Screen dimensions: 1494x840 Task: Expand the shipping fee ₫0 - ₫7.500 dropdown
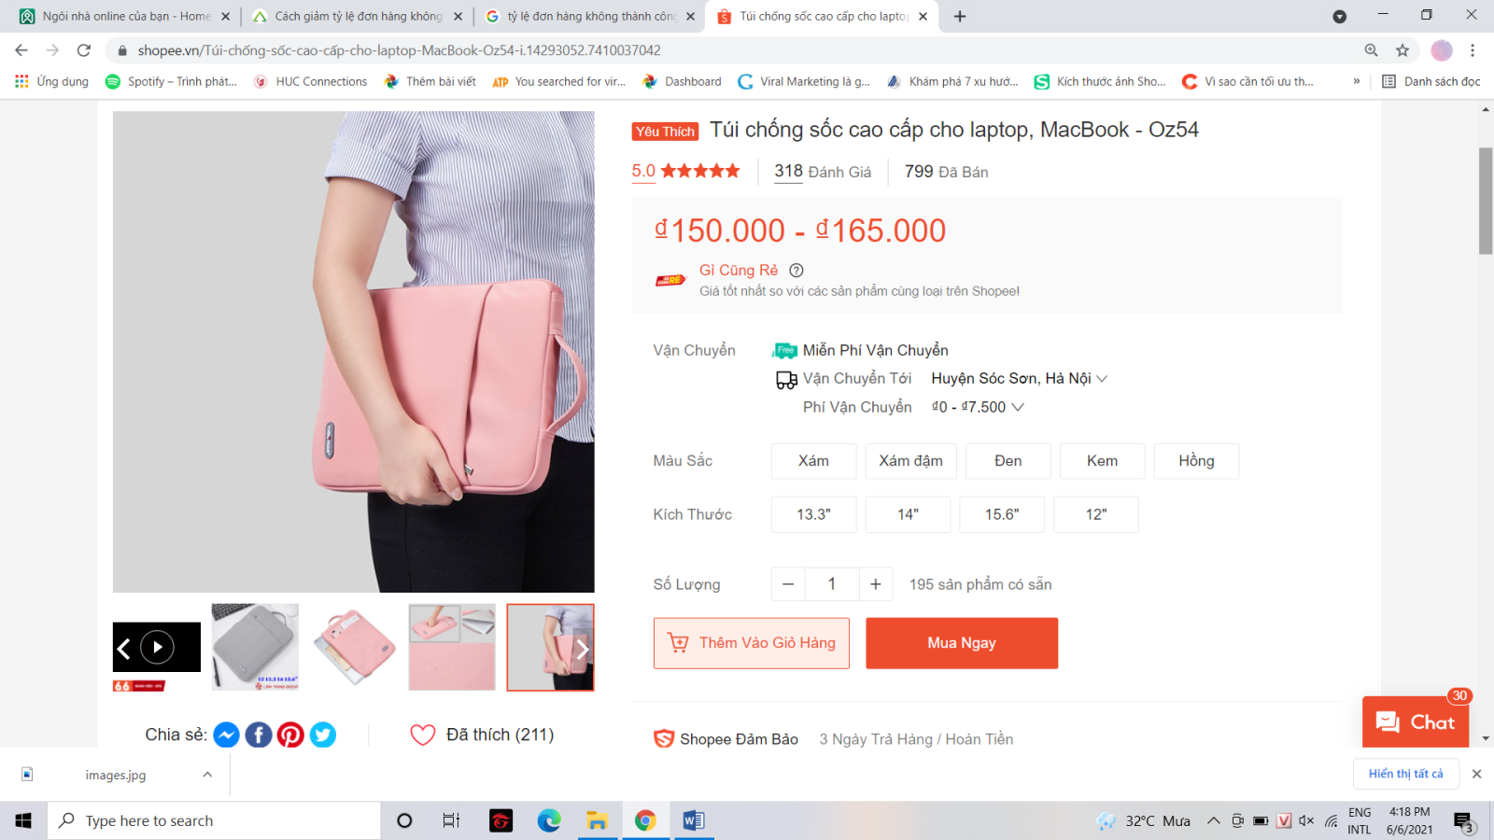point(978,408)
